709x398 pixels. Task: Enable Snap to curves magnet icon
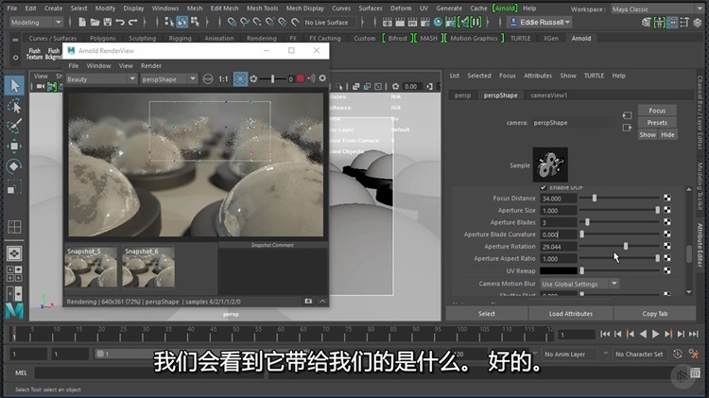[x=245, y=22]
